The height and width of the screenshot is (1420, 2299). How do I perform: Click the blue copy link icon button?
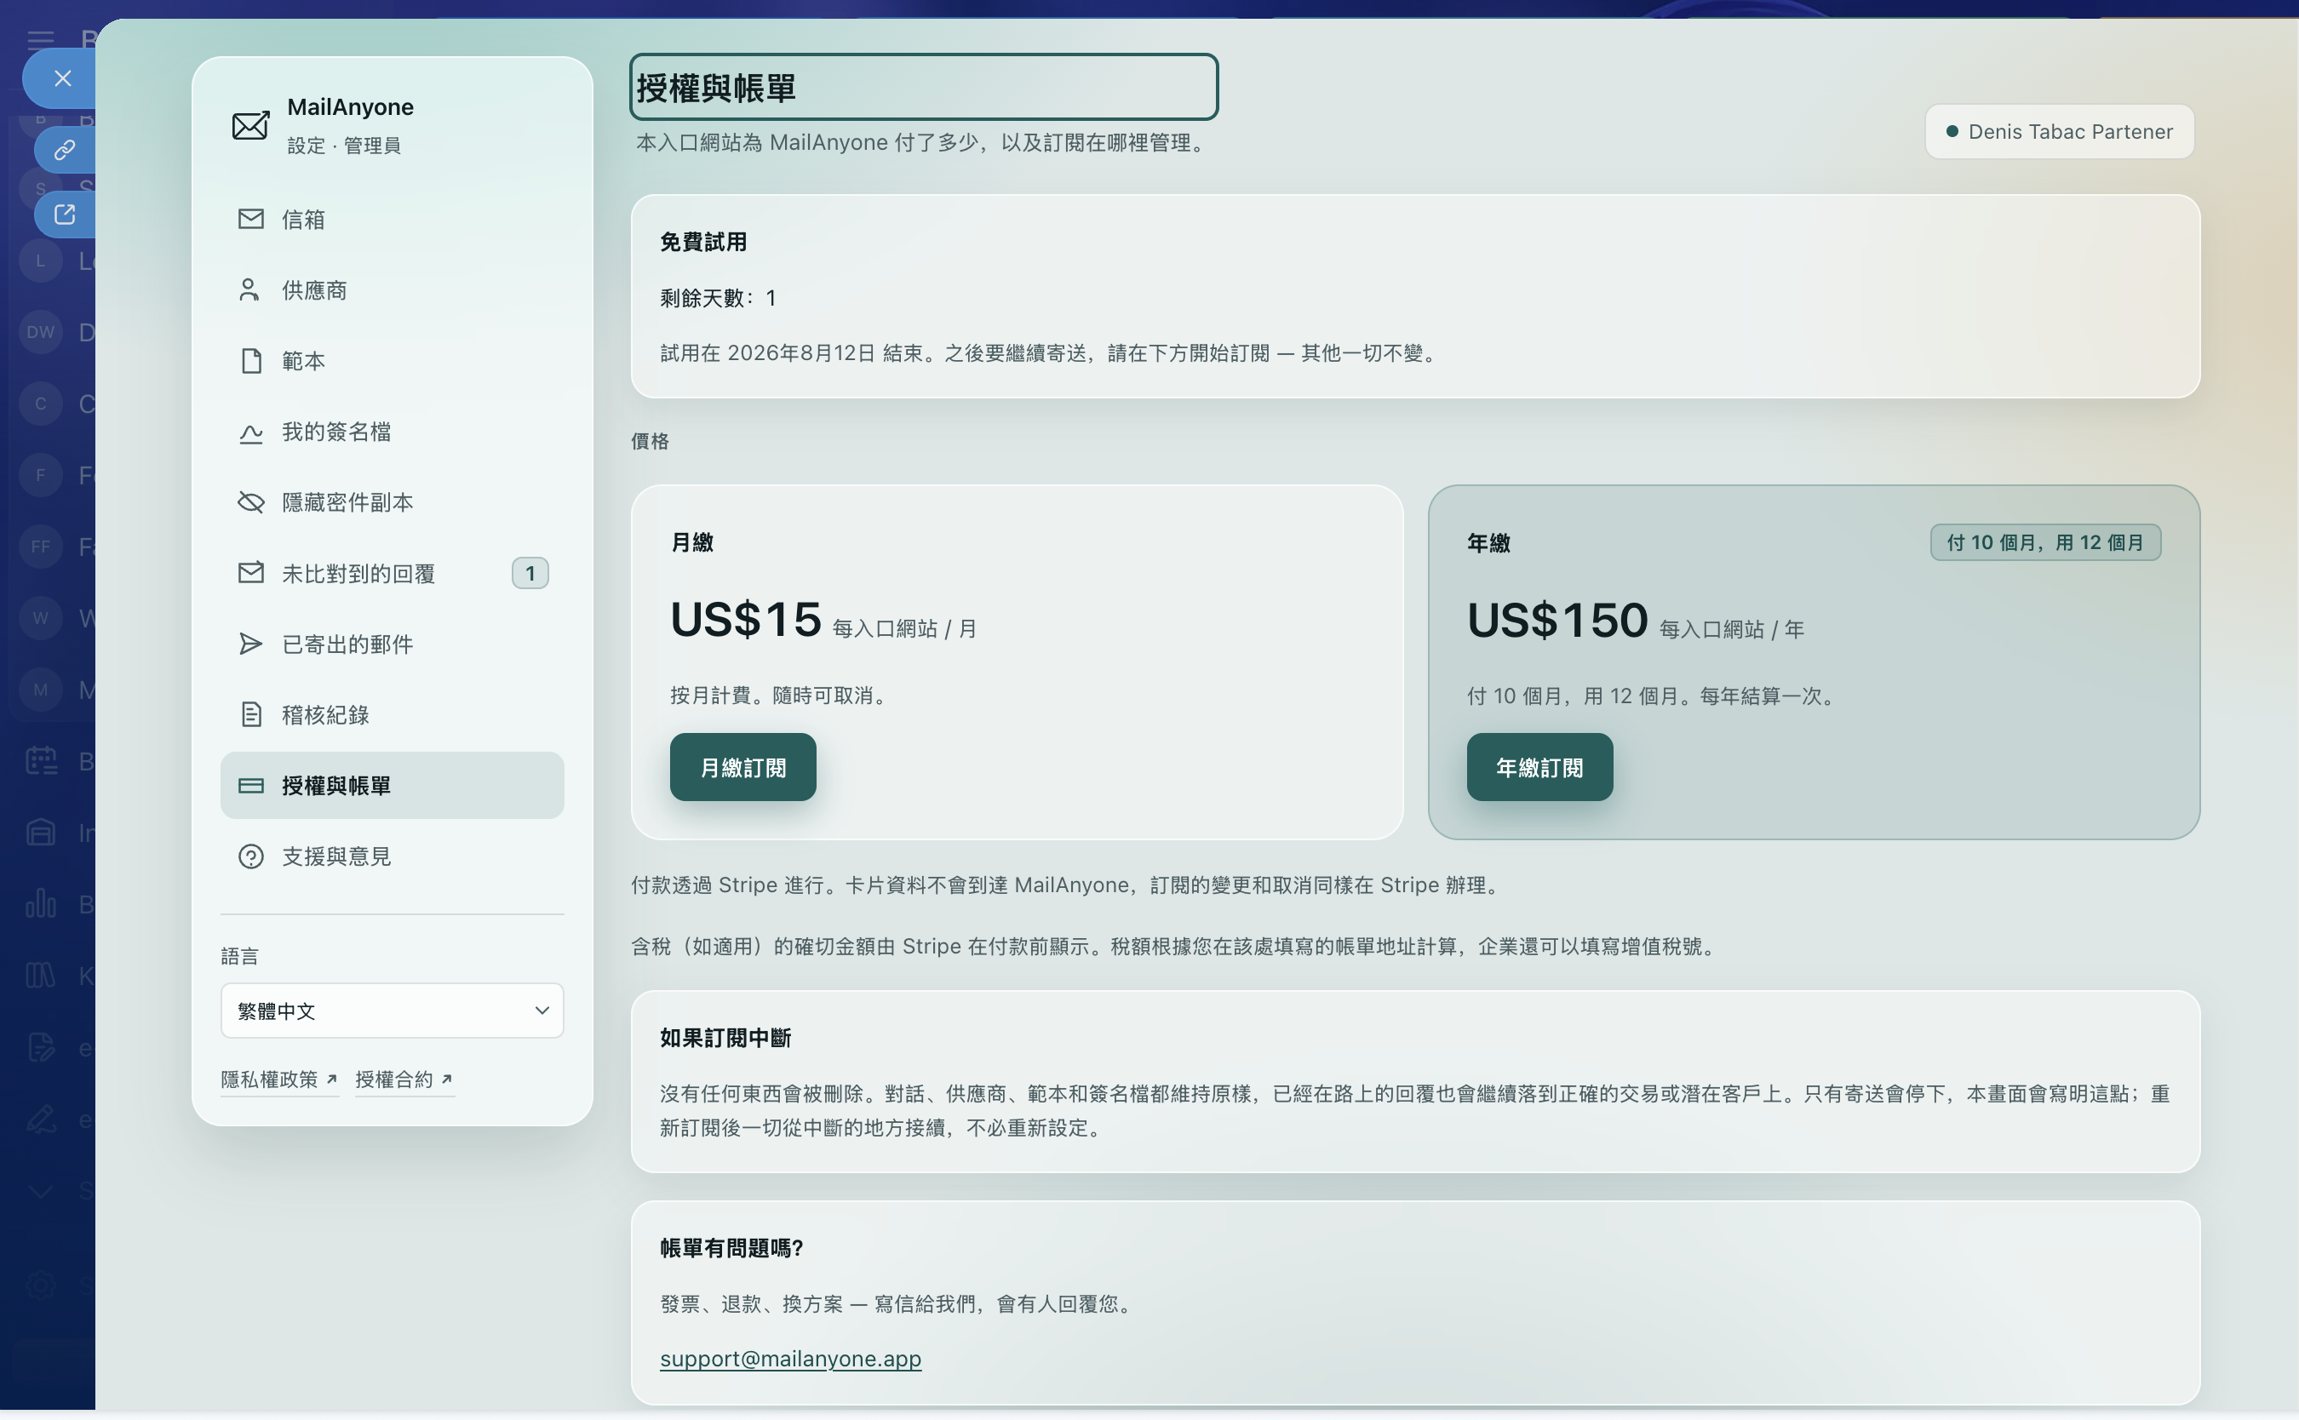click(65, 149)
